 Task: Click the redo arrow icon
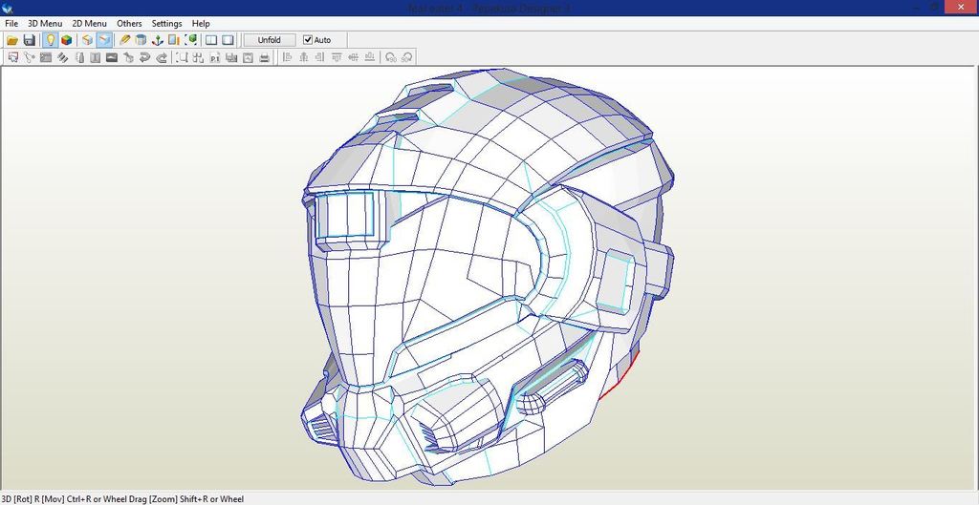tap(162, 57)
